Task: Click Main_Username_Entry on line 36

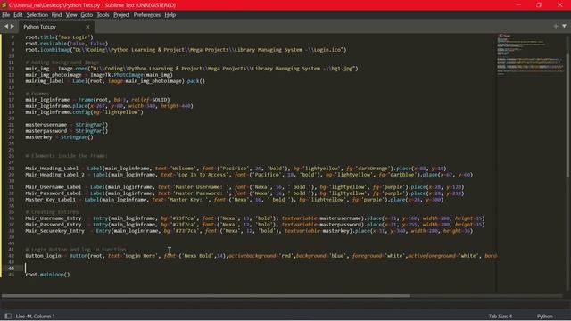Action: 54,218
